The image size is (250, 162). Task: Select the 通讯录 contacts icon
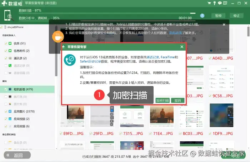pos(10,58)
